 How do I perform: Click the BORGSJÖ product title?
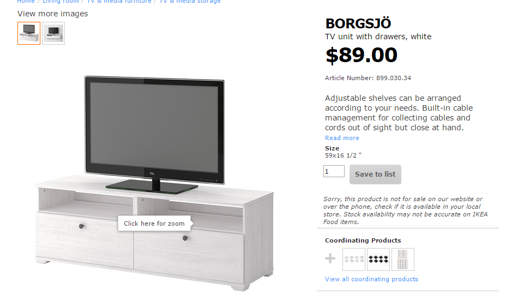358,23
